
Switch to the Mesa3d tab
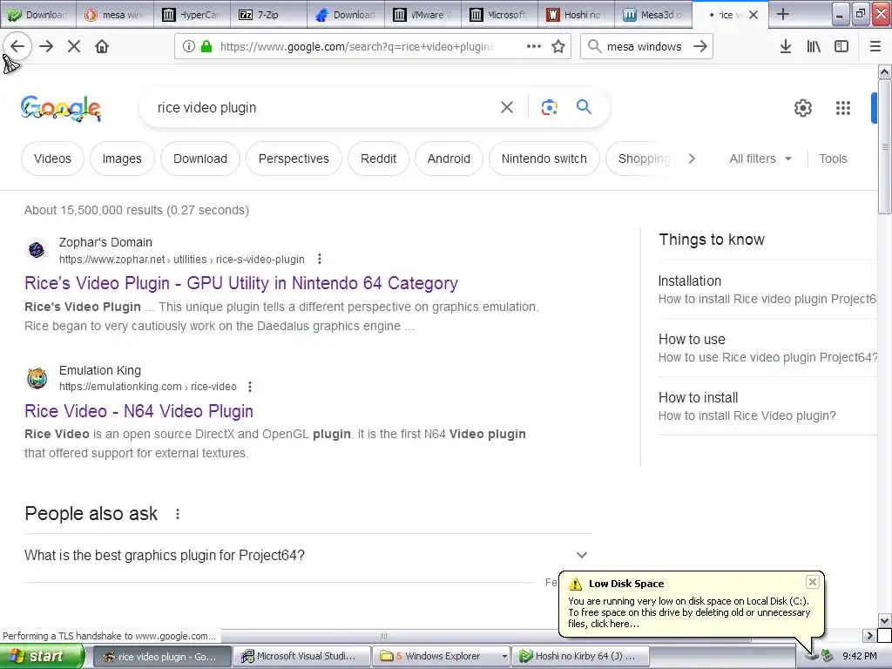tap(652, 15)
